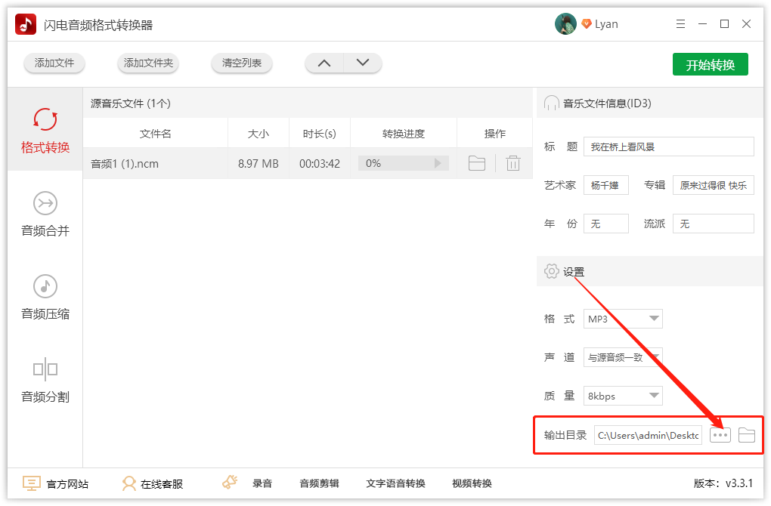
Task: Click the 在线客服 customer service icon
Action: click(x=128, y=483)
